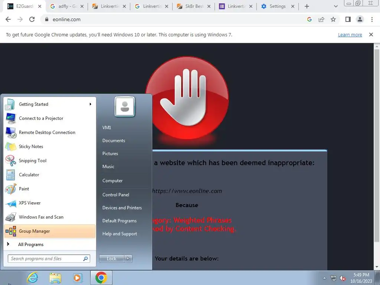
Task: Switch to the Sk8r Best tab
Action: point(193,7)
